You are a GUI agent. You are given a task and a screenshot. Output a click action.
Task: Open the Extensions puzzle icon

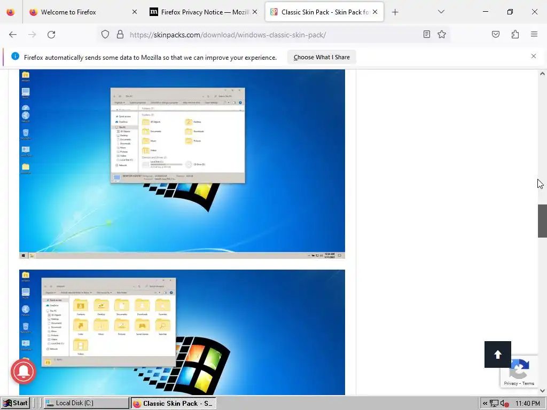515,34
